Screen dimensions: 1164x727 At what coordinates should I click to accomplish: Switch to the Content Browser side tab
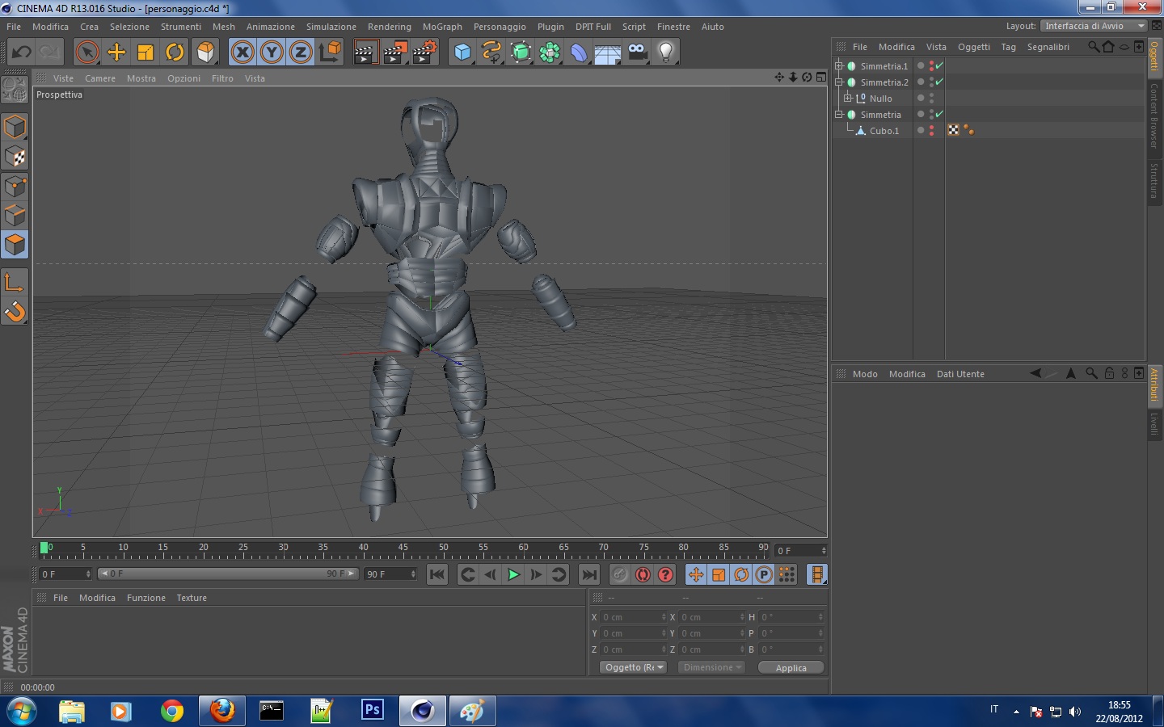tap(1154, 116)
